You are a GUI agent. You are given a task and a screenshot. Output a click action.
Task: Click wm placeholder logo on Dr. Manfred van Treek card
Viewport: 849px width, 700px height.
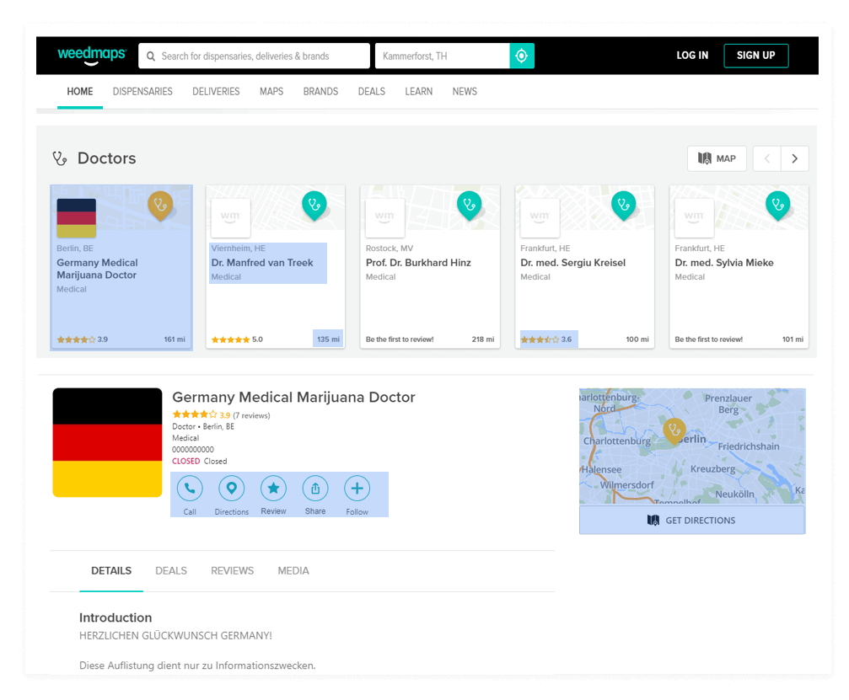(x=231, y=218)
